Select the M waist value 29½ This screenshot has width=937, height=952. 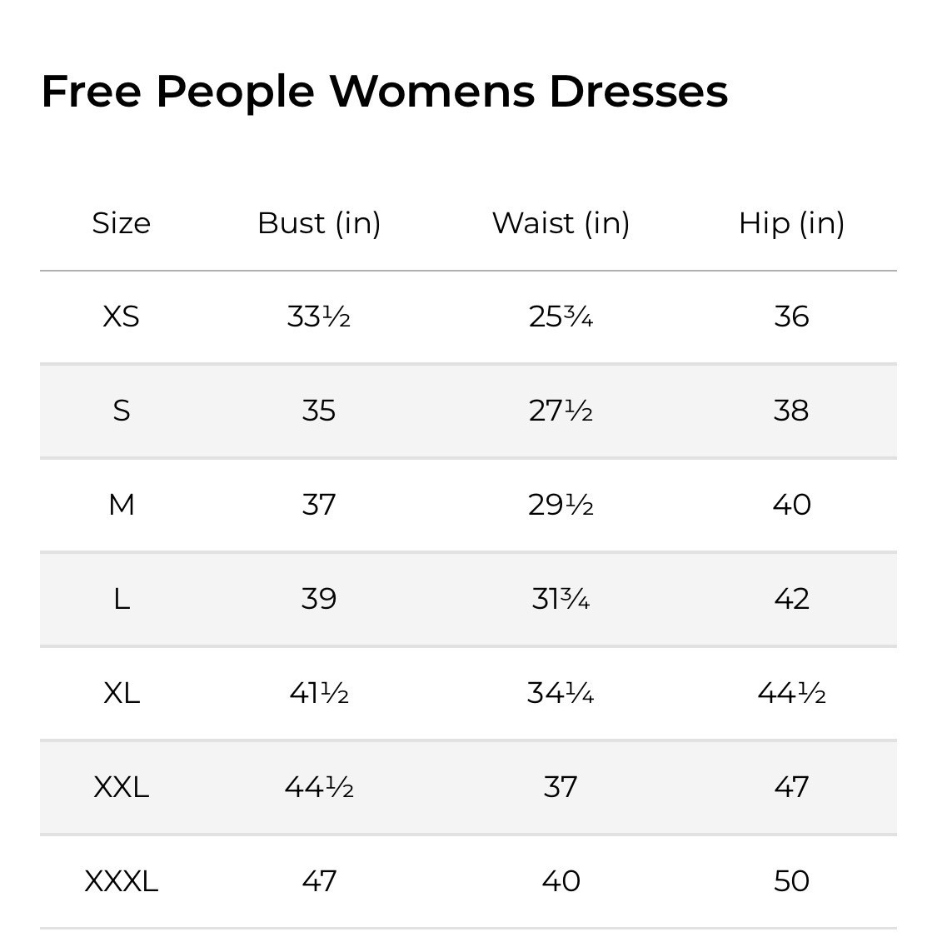click(x=561, y=505)
